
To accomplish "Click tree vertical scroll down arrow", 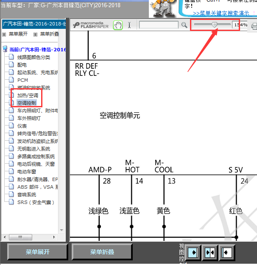I will click(61, 230).
